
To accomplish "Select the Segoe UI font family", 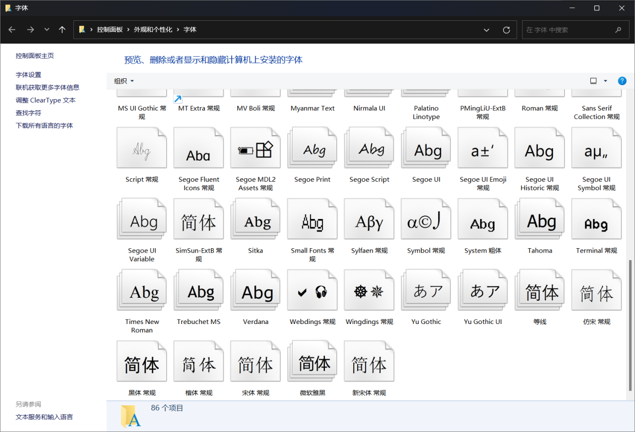I will (426, 148).
